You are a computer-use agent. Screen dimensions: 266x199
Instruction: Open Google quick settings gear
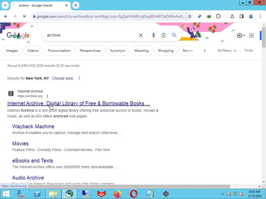coord(239,35)
